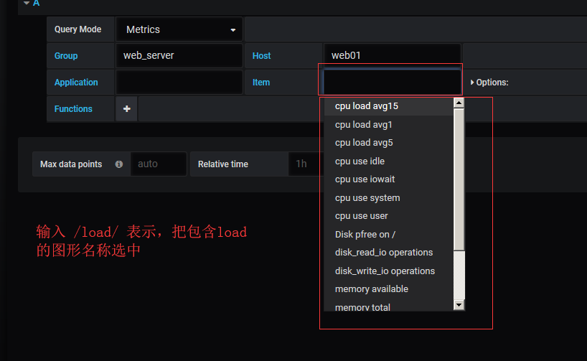Click info icon beside Max data points
The width and height of the screenshot is (587, 361).
tap(118, 164)
